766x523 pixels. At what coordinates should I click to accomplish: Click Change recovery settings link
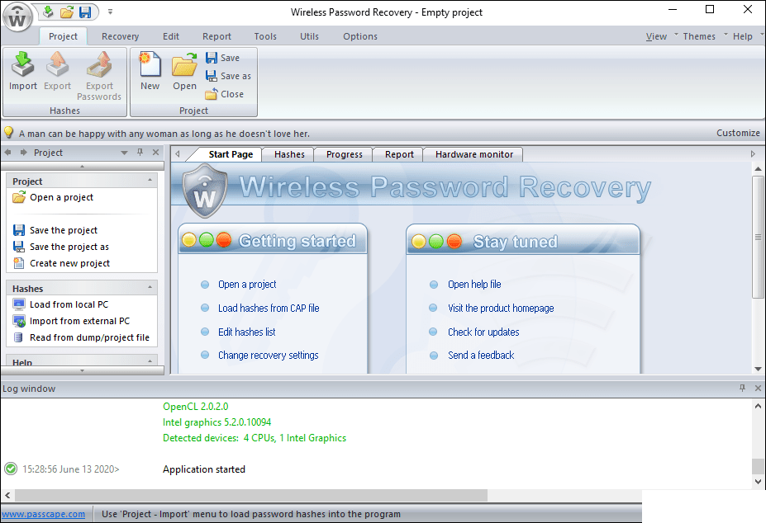coord(269,356)
